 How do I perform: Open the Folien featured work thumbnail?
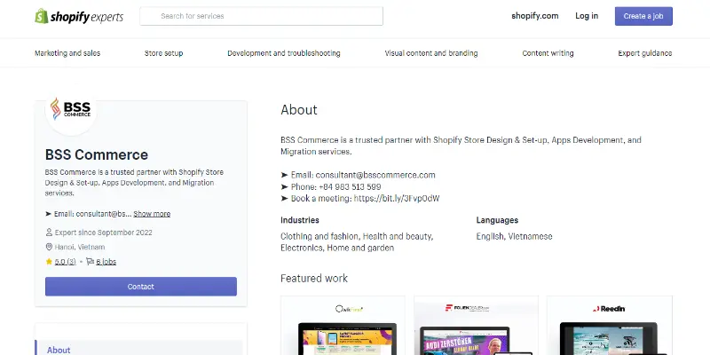click(476, 326)
